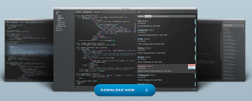
Task: Open object.cljs in the file tree
Action: pyautogui.click(x=61, y=24)
